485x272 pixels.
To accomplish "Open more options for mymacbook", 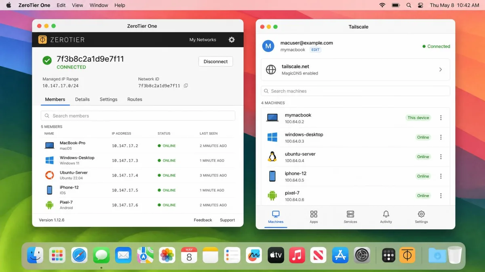I will [x=441, y=118].
